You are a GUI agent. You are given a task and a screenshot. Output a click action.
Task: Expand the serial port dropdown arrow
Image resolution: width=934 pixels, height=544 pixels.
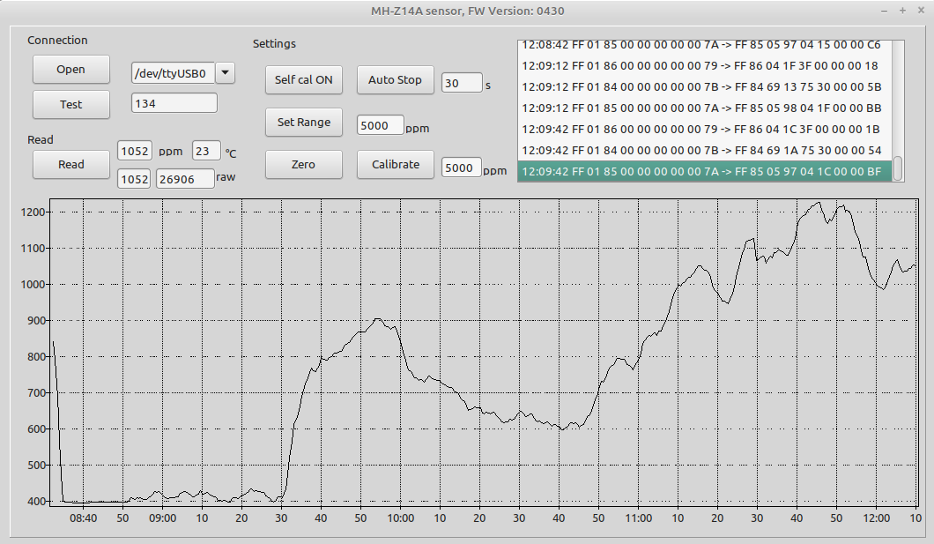[x=225, y=73]
